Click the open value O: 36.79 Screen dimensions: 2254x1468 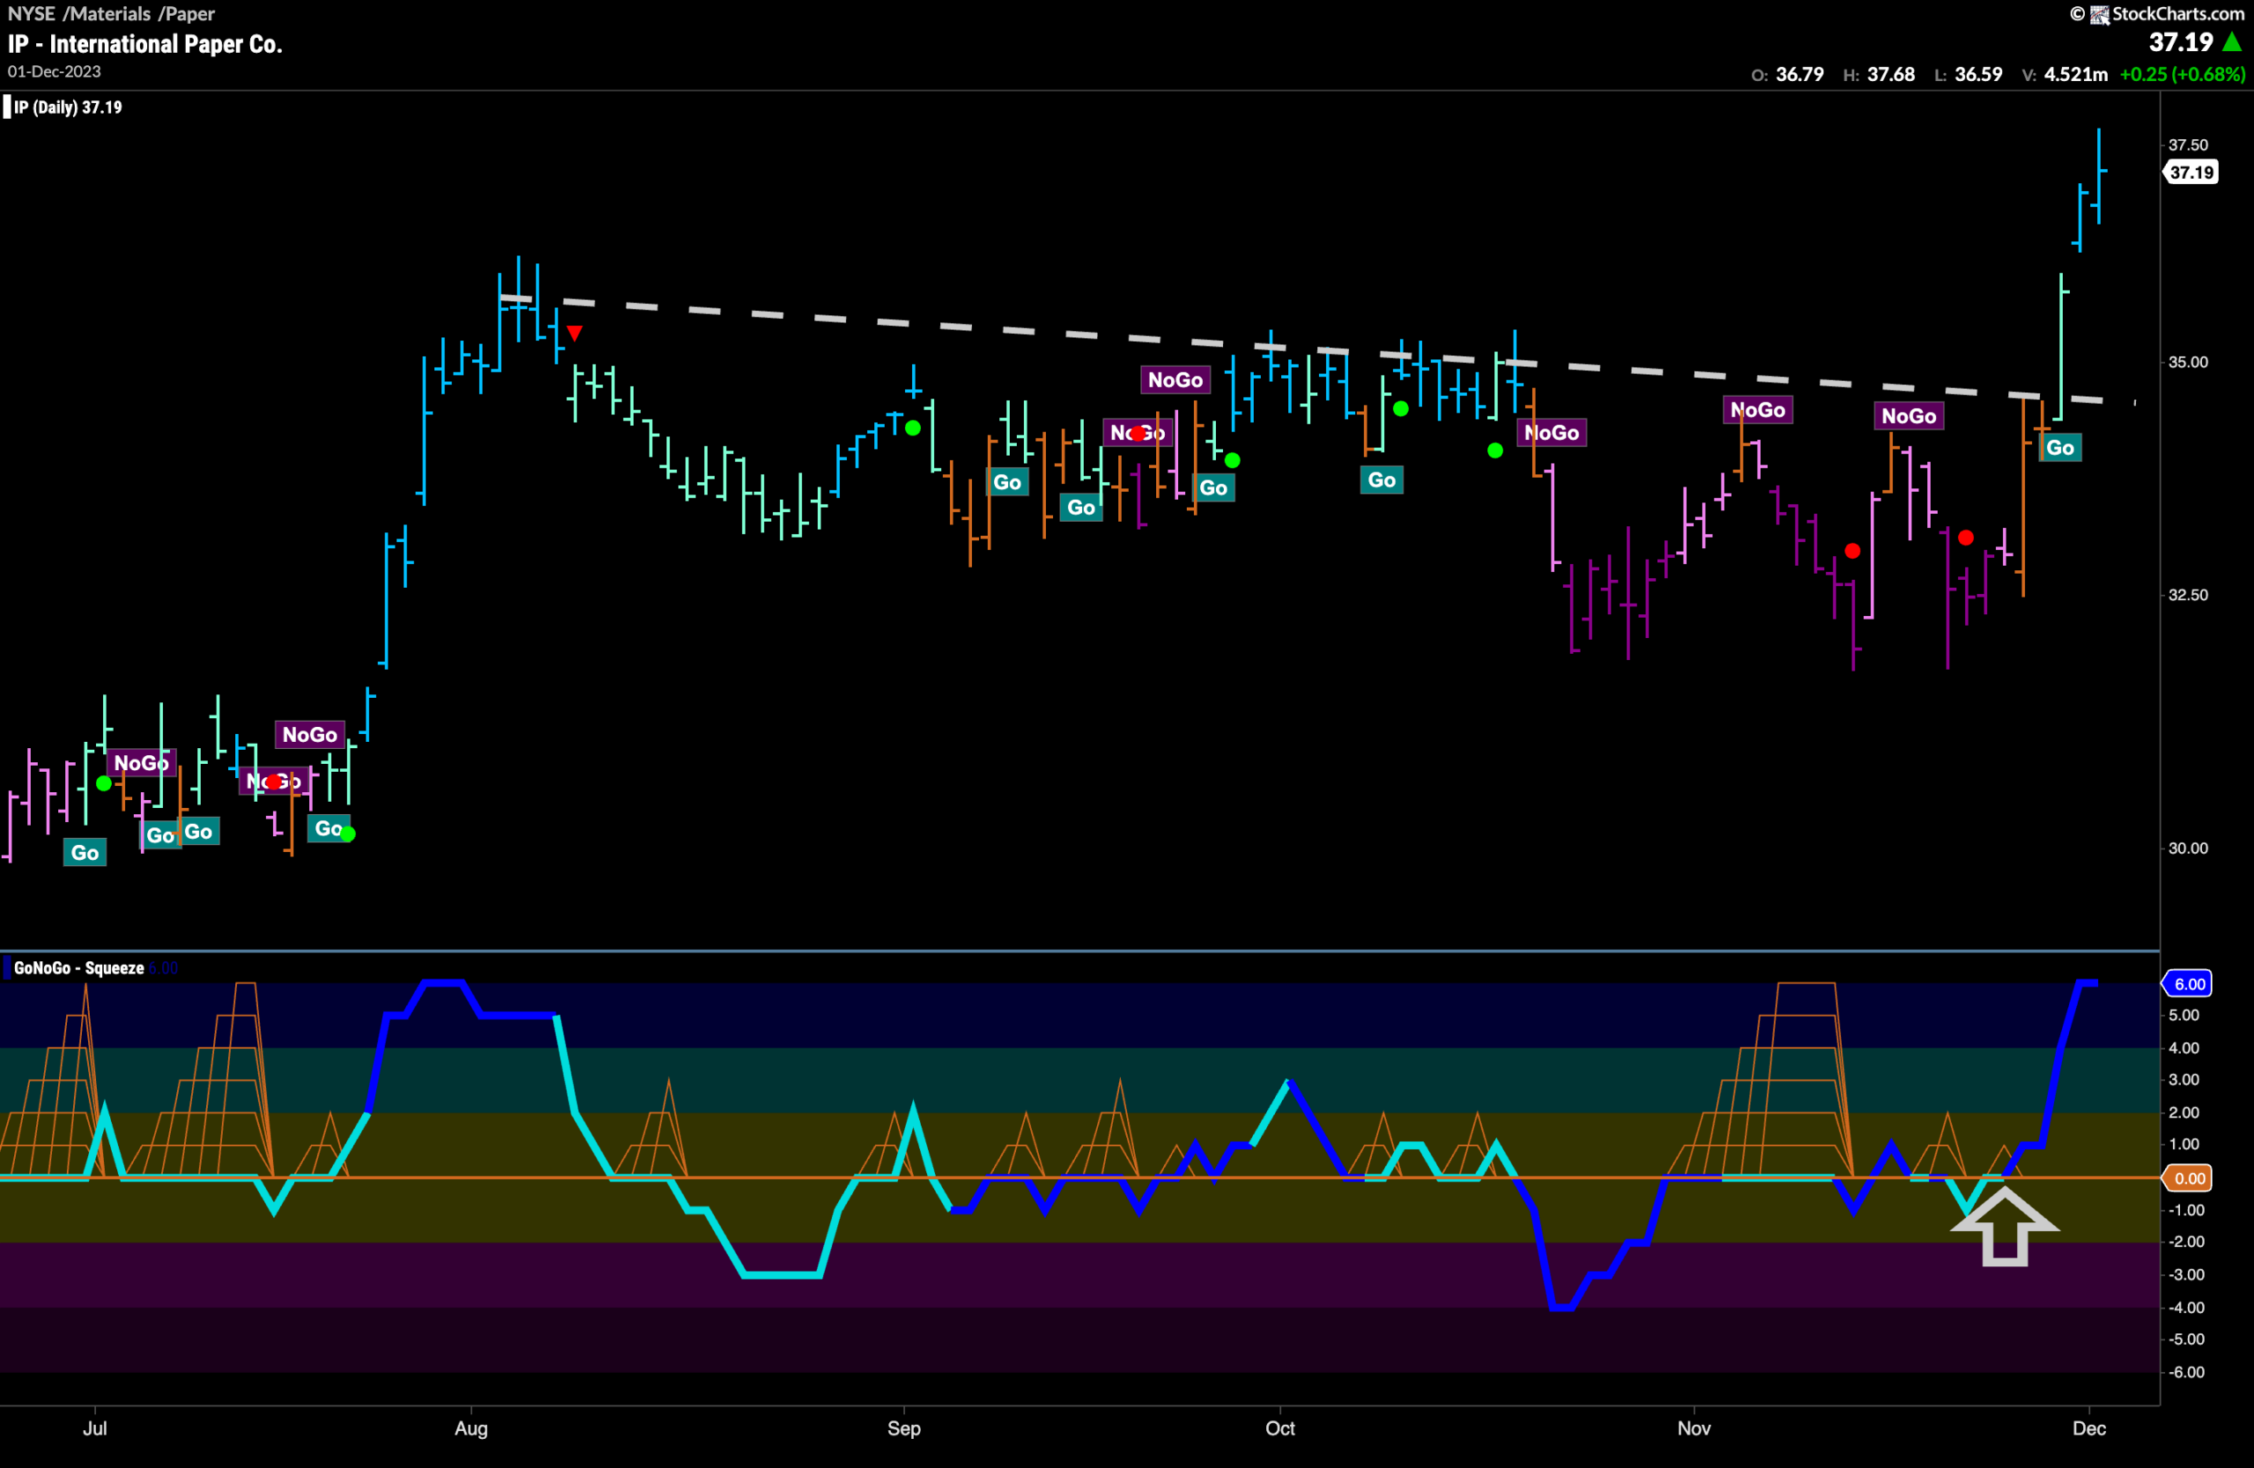click(1787, 74)
